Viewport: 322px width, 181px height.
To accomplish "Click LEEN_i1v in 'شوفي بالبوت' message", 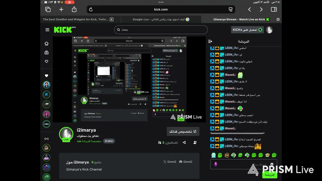I will click(232, 61).
